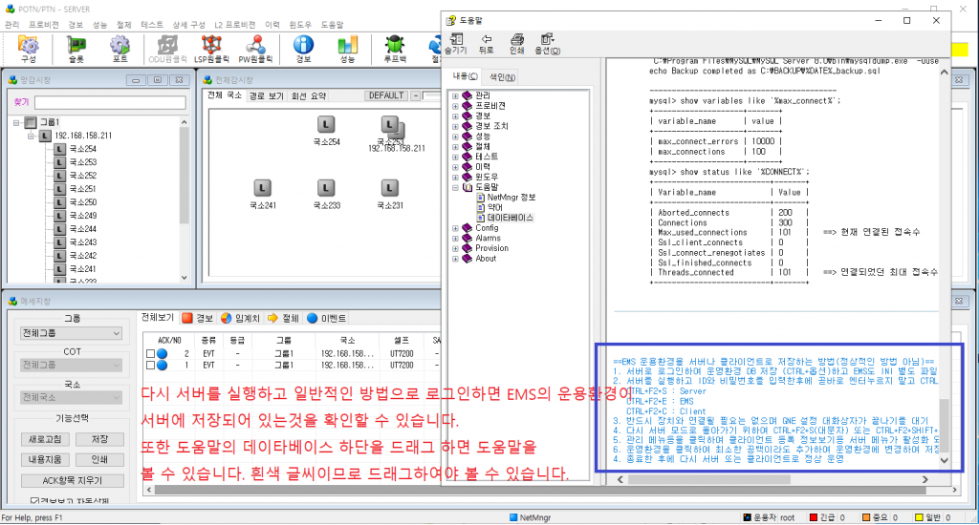
Task: Collapse 그룹1 node in network tree
Action: 16,122
